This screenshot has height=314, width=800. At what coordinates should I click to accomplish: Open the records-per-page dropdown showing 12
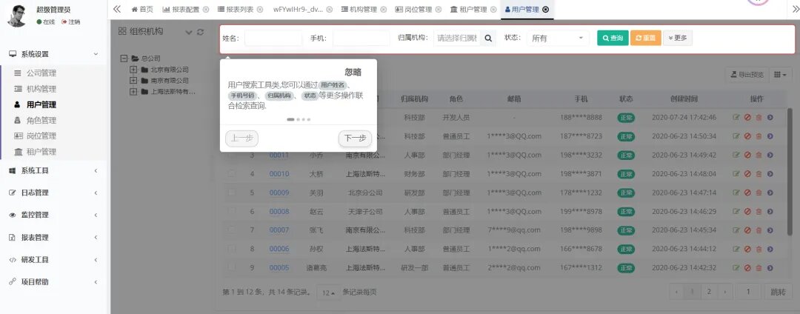(x=328, y=293)
